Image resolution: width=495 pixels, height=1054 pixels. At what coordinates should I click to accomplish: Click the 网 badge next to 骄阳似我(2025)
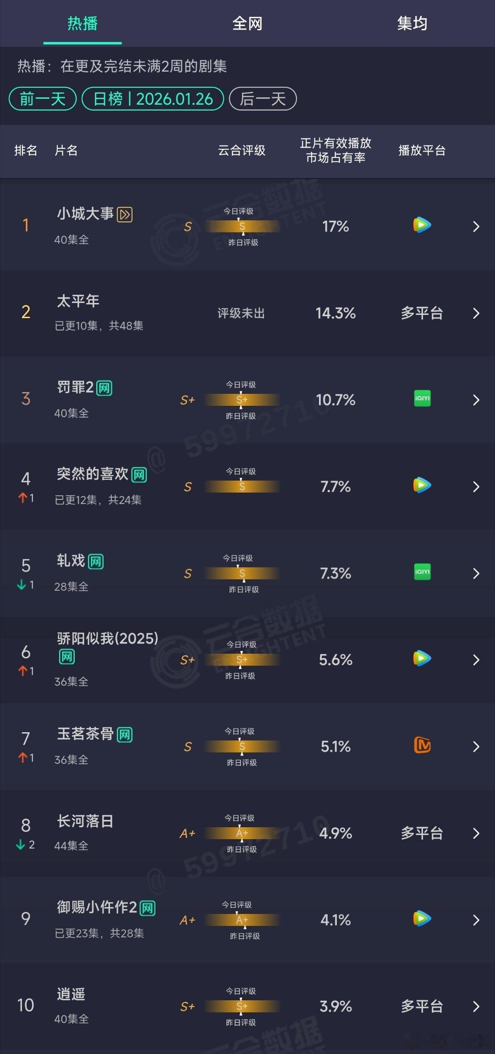67,657
